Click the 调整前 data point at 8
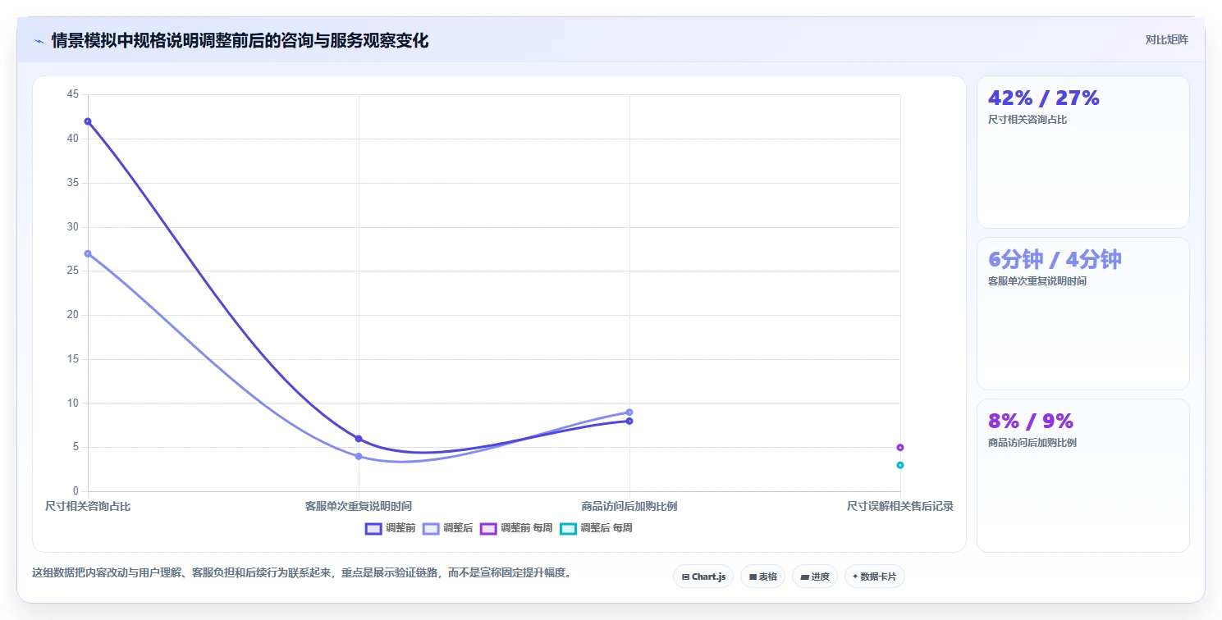The image size is (1222, 620). (x=629, y=421)
